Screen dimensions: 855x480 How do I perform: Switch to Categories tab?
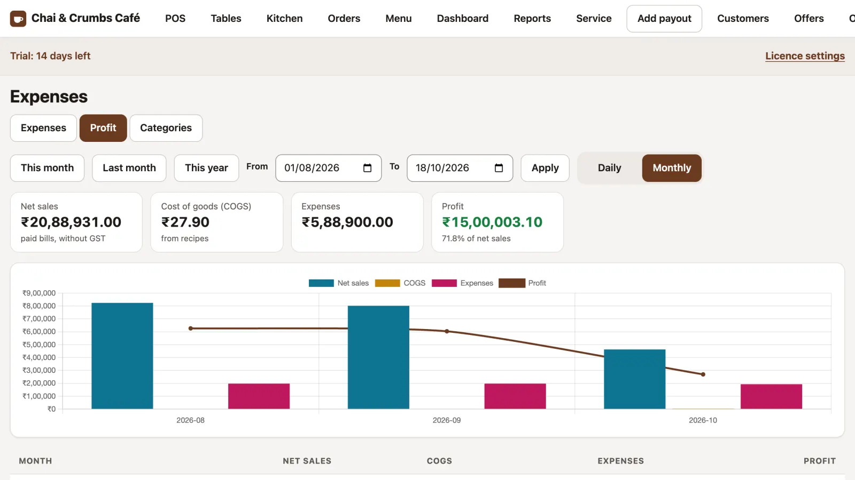(x=166, y=128)
